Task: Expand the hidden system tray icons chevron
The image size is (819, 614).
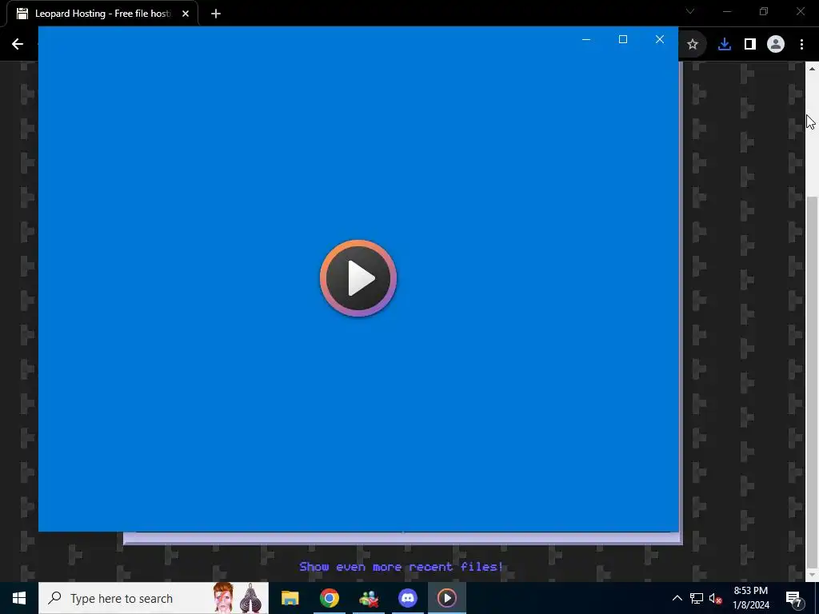Action: point(677,598)
